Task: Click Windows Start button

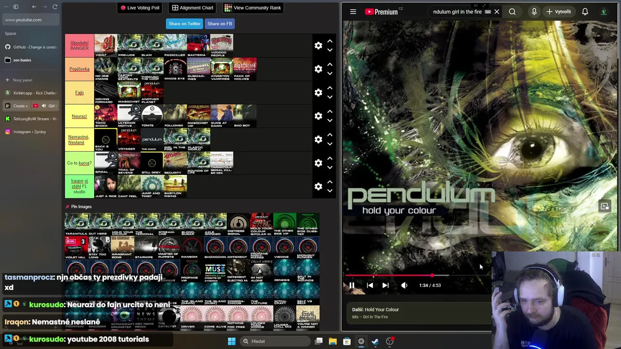Action: coord(231,341)
